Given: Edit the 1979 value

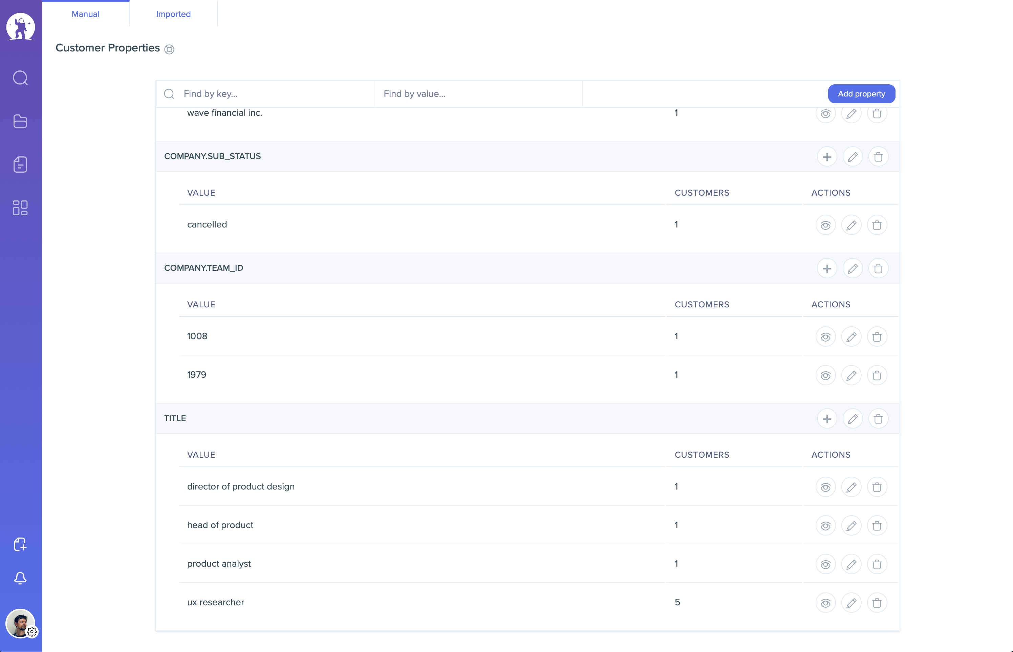Looking at the screenshot, I should click(x=851, y=375).
